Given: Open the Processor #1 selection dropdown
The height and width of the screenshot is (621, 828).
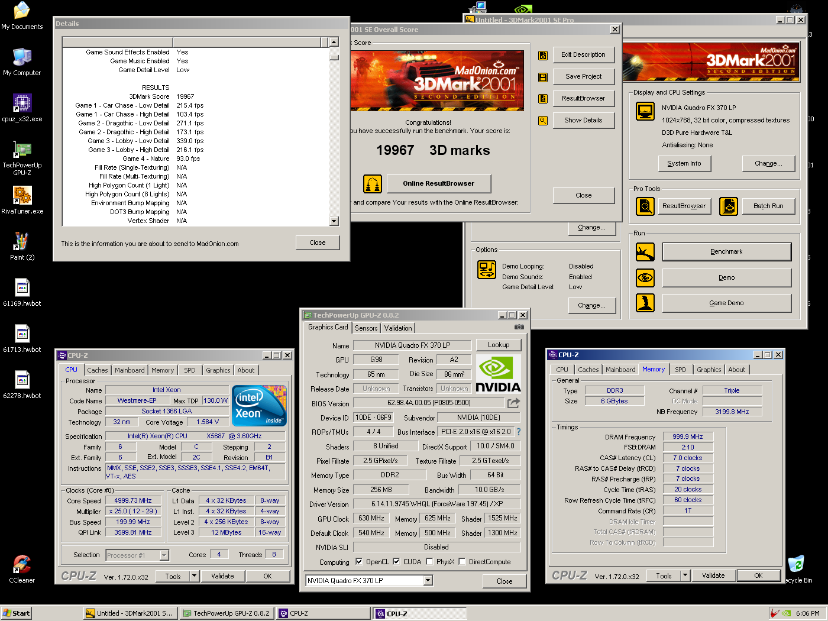Looking at the screenshot, I should (164, 555).
